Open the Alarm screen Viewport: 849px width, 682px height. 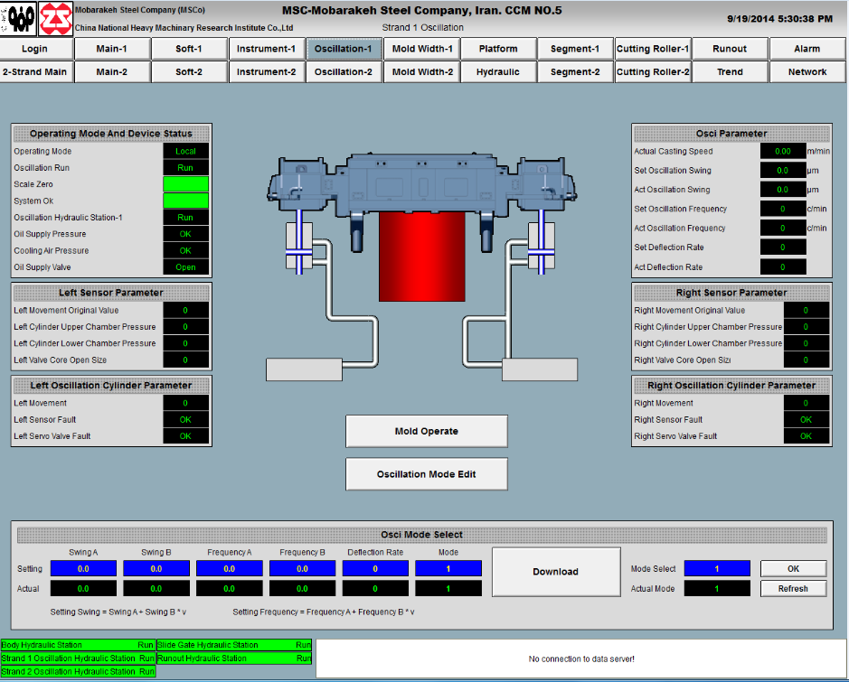[807, 49]
